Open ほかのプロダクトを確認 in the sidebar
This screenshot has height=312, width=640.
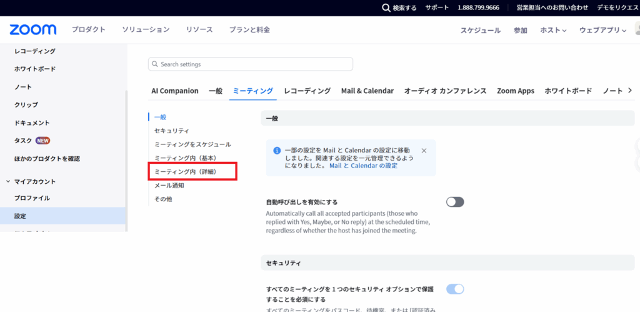coord(47,158)
